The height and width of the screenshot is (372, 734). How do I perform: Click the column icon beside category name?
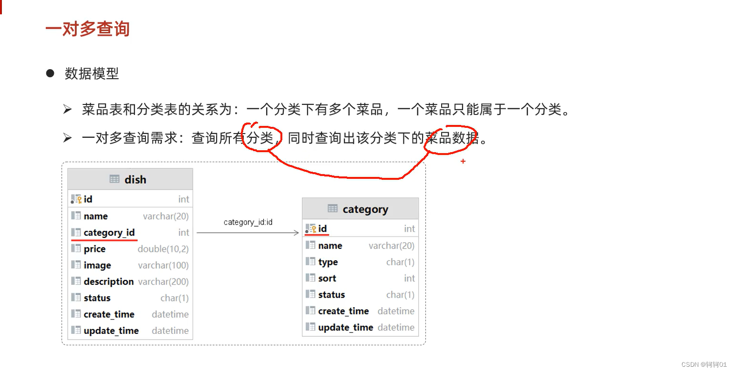[x=311, y=245]
